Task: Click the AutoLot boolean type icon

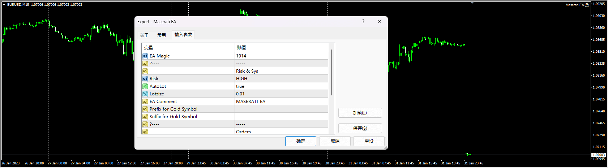Action: click(x=145, y=86)
